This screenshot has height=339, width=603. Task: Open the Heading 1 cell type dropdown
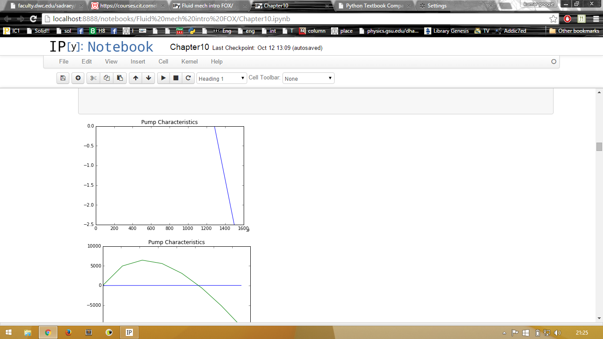(222, 79)
